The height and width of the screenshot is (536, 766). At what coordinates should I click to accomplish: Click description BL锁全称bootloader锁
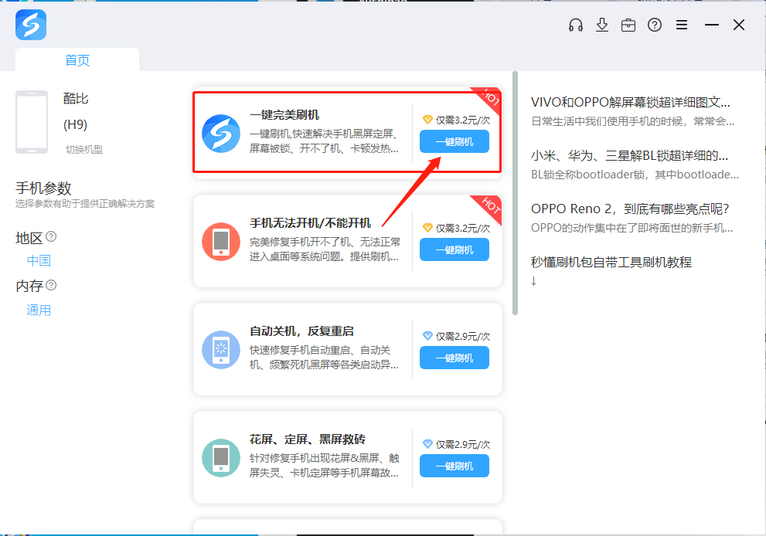635,175
